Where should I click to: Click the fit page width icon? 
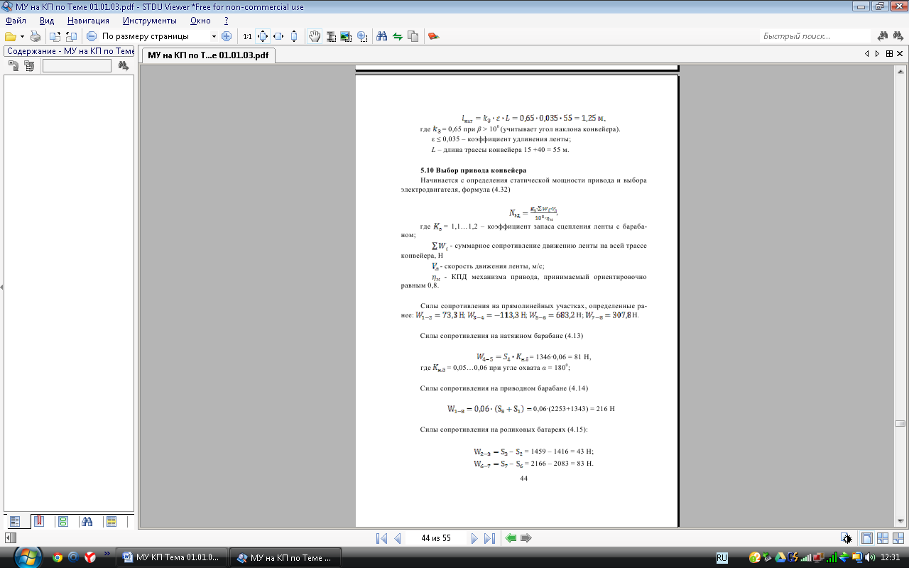(x=278, y=36)
